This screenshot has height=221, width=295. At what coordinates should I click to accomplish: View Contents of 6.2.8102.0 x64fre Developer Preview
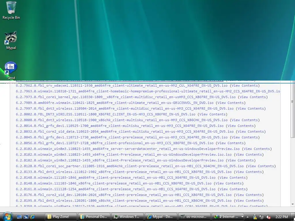pos(249,155)
